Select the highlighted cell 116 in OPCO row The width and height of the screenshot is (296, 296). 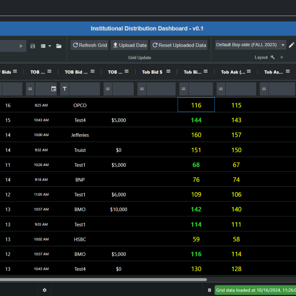(x=196, y=105)
